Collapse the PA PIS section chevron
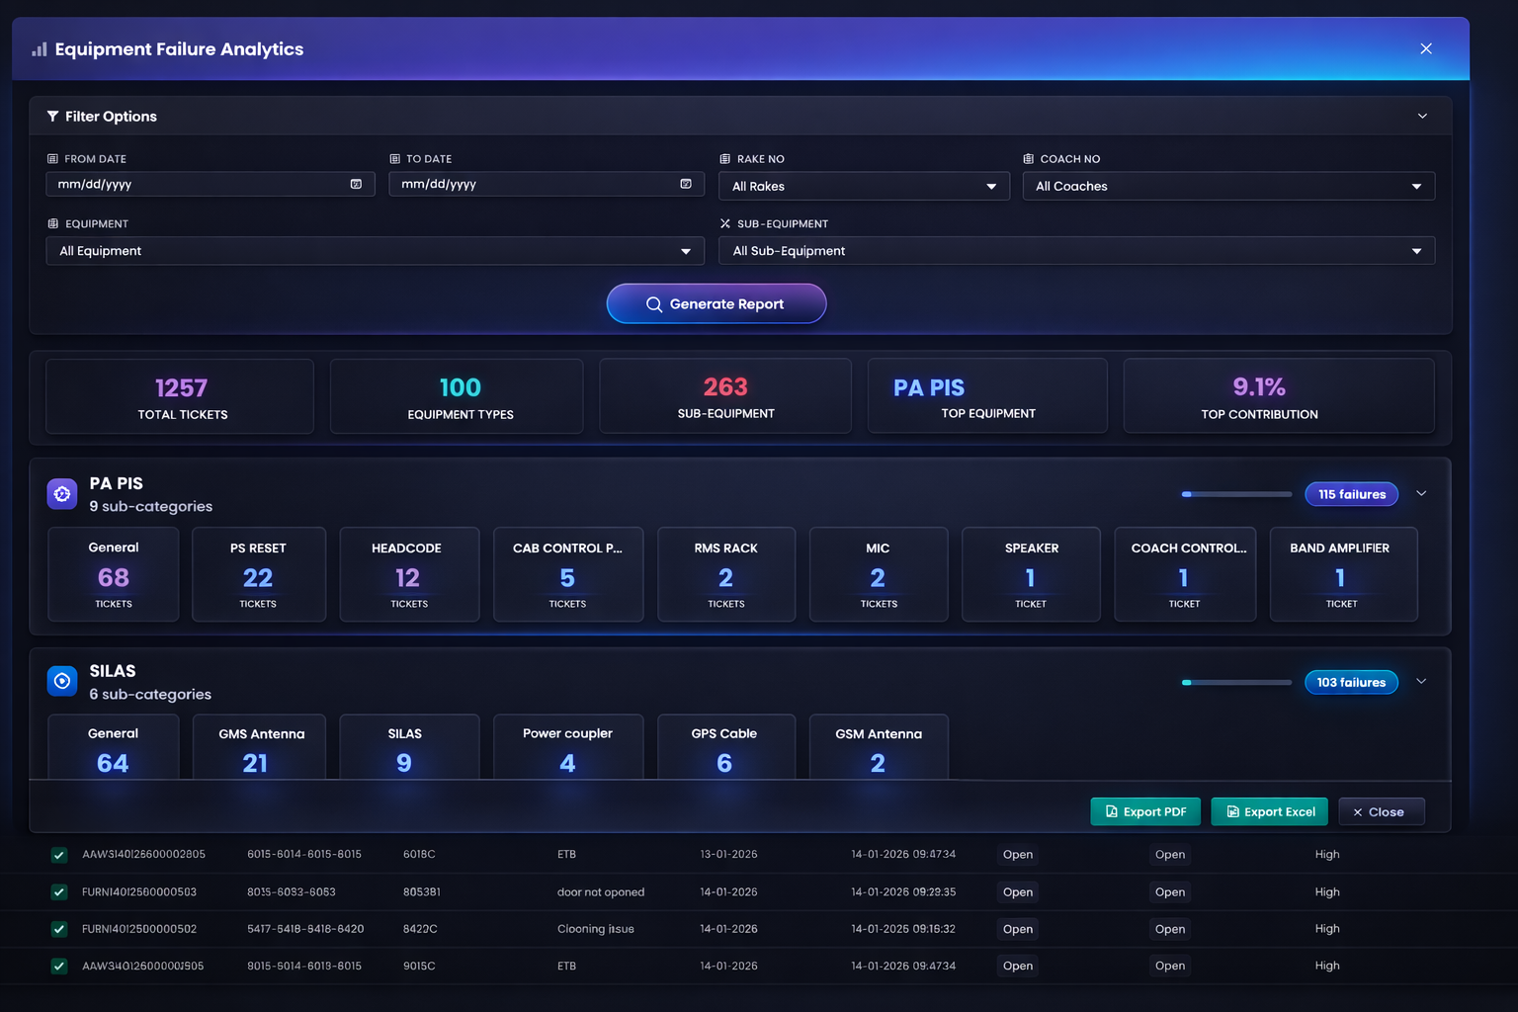1518x1012 pixels. pyautogui.click(x=1421, y=493)
